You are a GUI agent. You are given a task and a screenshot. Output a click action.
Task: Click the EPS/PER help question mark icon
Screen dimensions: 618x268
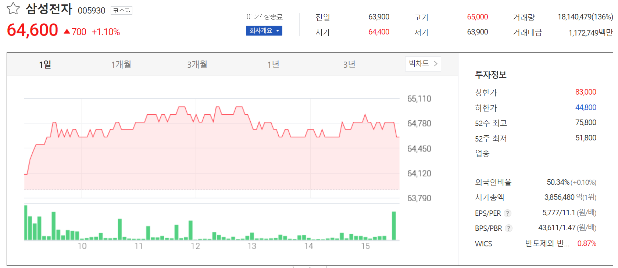click(x=507, y=213)
